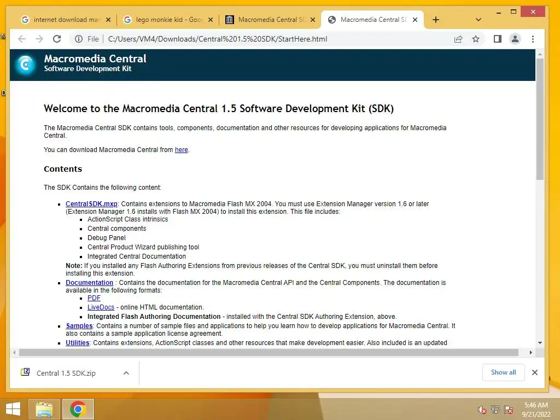Bookmark this page with the star
Screen dimensions: 560x420
pos(476,39)
